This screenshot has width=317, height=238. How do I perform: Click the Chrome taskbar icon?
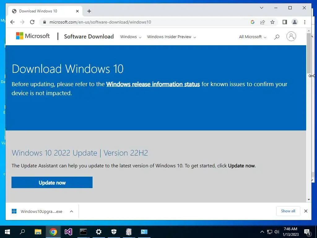(53, 232)
